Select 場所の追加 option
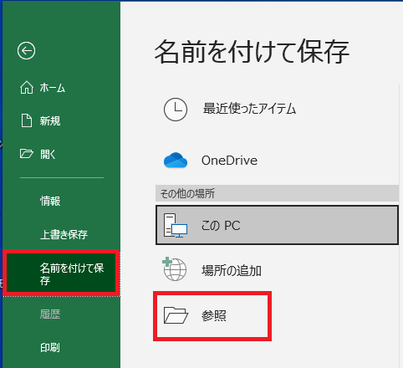The image size is (403, 368). 277,270
